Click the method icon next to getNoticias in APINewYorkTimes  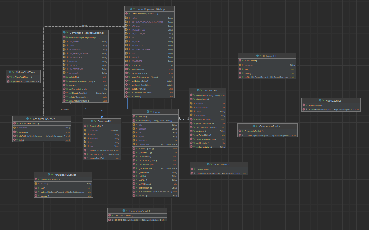coord(8,82)
